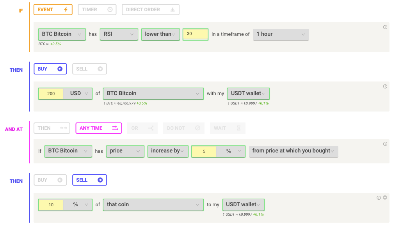Click the info icon beside the RSI condition

385,27
